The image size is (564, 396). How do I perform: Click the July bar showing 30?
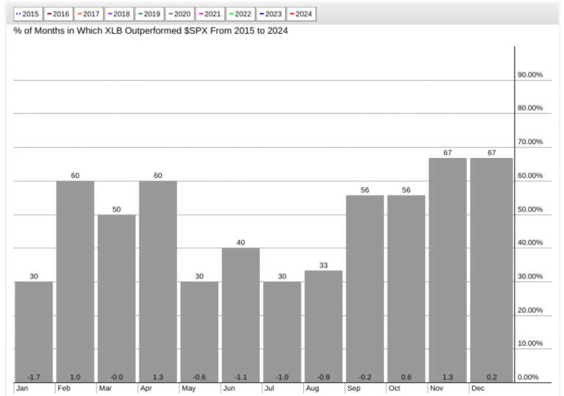point(282,332)
